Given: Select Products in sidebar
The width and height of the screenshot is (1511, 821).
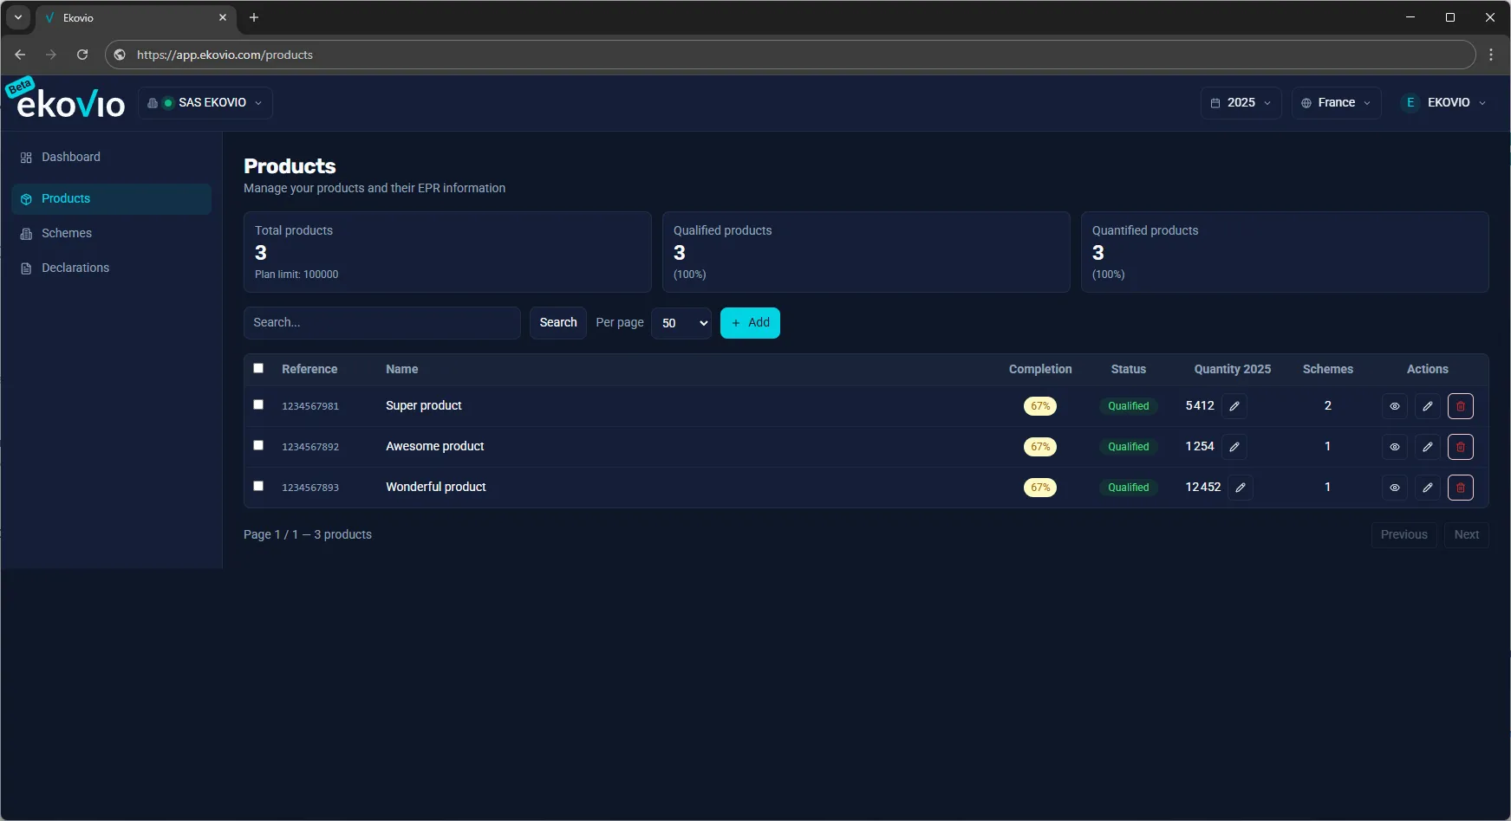Looking at the screenshot, I should point(111,198).
